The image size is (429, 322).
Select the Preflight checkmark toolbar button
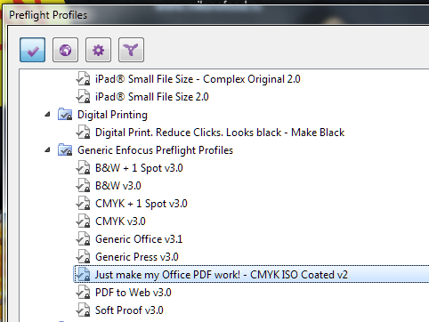click(x=33, y=50)
